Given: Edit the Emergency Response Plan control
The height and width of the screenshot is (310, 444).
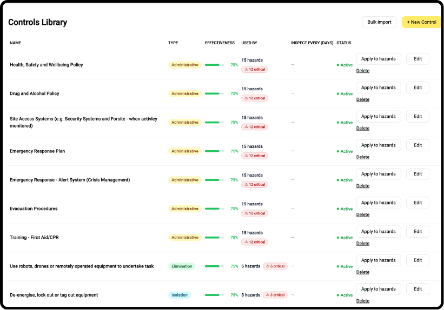Looking at the screenshot, I should pos(418,145).
